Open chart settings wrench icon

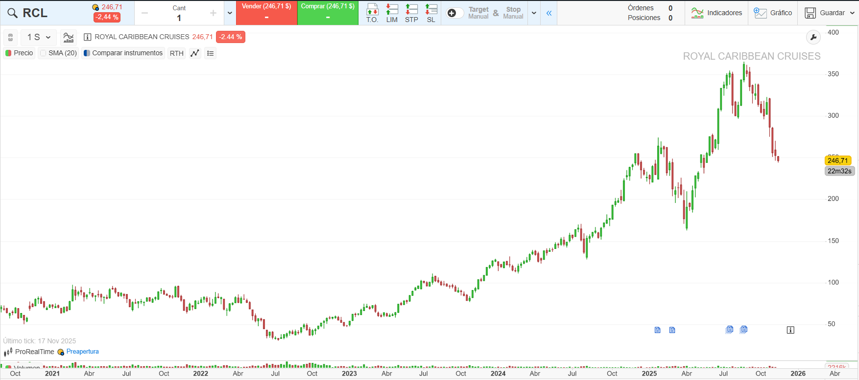[x=813, y=37]
